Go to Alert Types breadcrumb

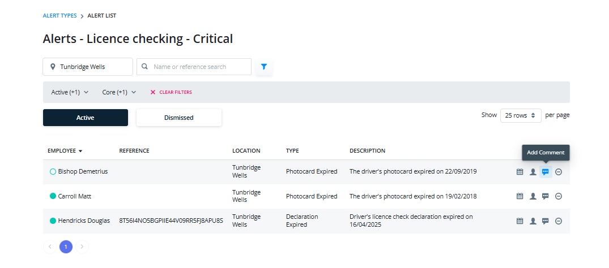pos(60,16)
